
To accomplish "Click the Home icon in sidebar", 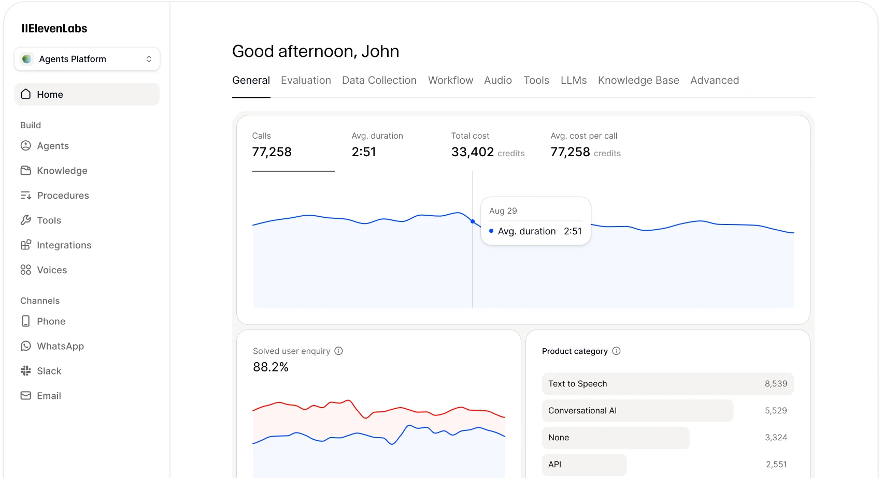I will pos(26,94).
